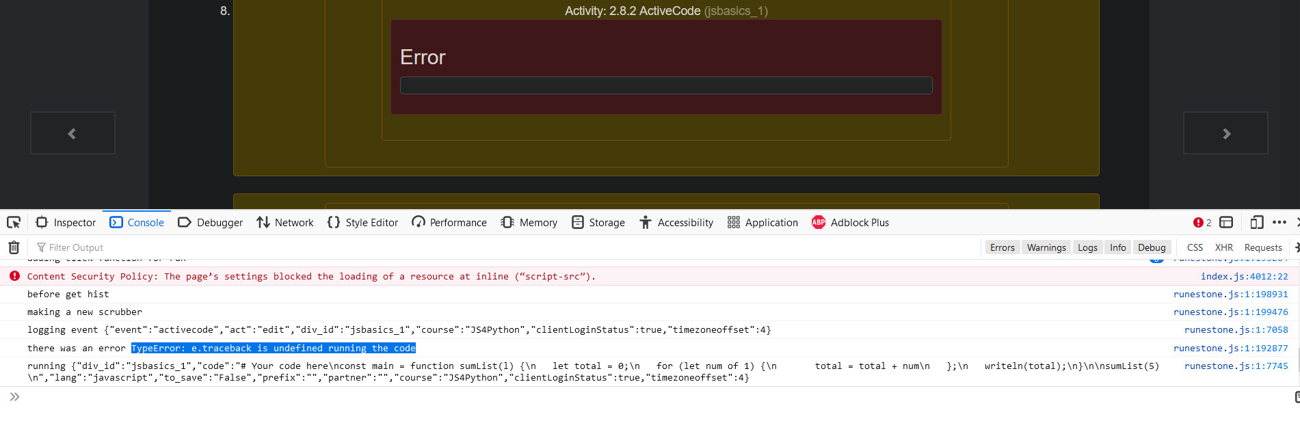Viewport: 1300px width, 423px height.
Task: Switch to the Console tab
Action: [x=137, y=223]
